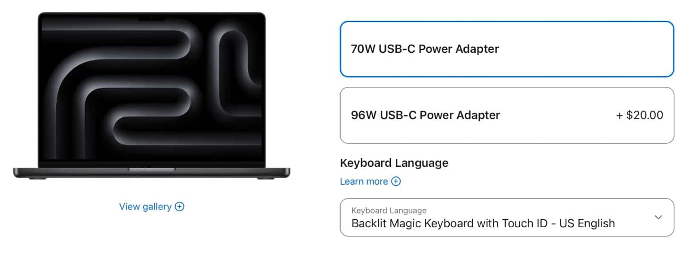Open the Keyboard Language dropdown
The image size is (693, 257).
point(506,217)
